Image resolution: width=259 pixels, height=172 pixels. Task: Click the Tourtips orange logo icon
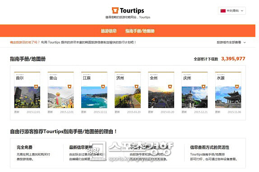tap(115, 10)
